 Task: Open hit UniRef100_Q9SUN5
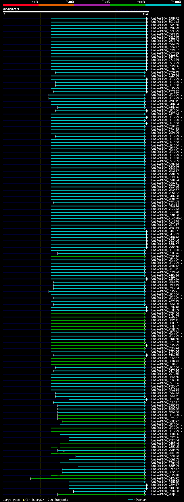click(165, 31)
